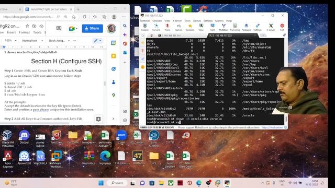The image size is (335, 188).
Task: Enable MultiExec mode in MobaXterm
Action: click(x=224, y=27)
